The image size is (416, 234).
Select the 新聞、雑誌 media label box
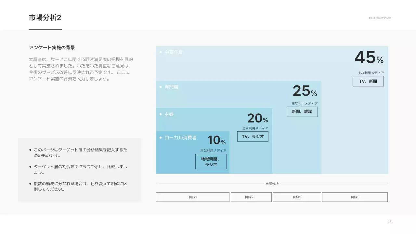point(302,111)
